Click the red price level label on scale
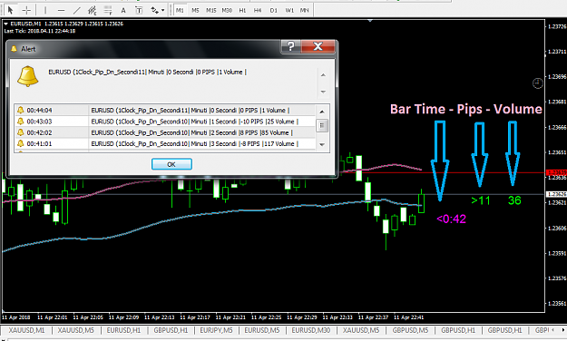 tap(556, 172)
